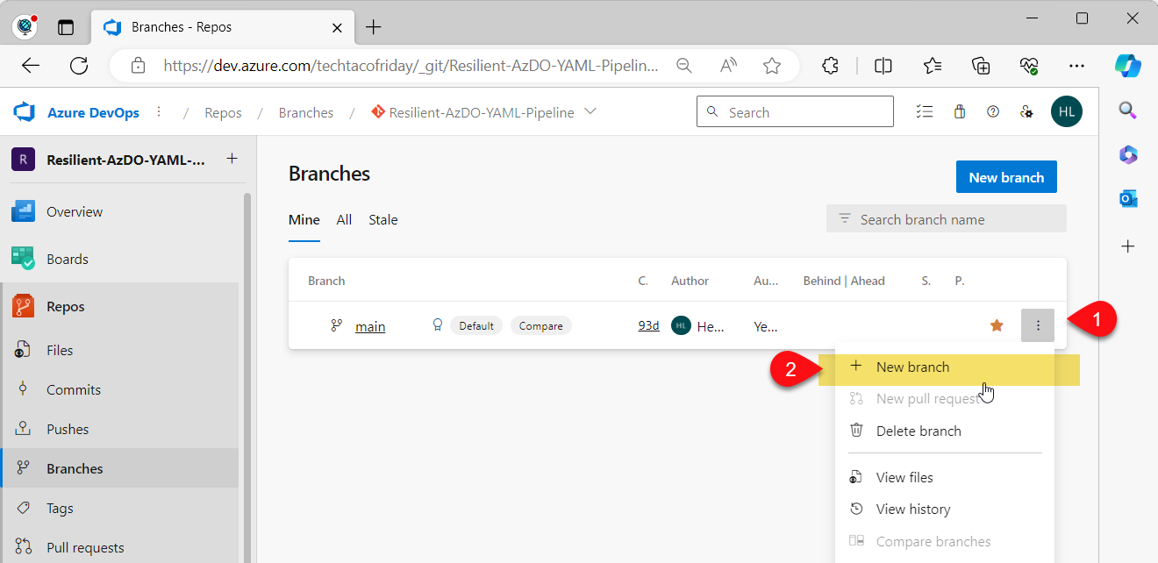Screen dimensions: 1158x563
Task: Click the browser address bar URL
Action: pyautogui.click(x=411, y=66)
